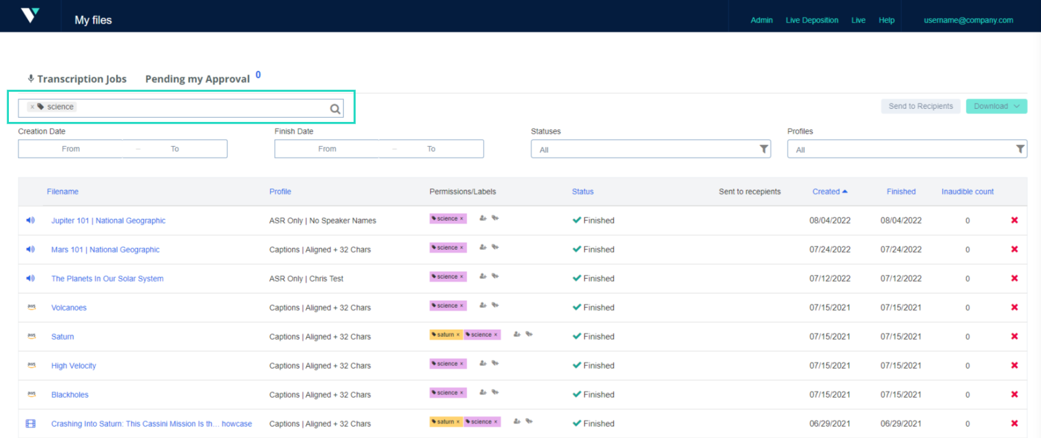Delete the Blackholes file
The image size is (1041, 438).
pos(1014,394)
